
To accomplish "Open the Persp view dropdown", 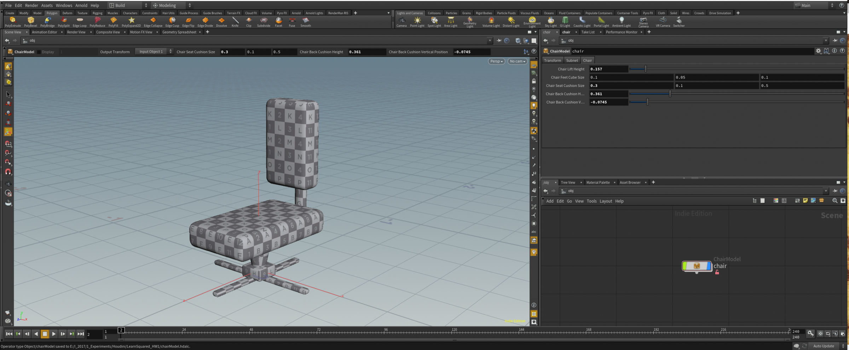I will (x=496, y=61).
